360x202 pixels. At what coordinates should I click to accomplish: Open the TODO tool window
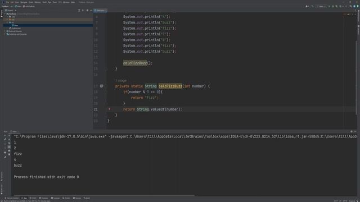click(33, 198)
